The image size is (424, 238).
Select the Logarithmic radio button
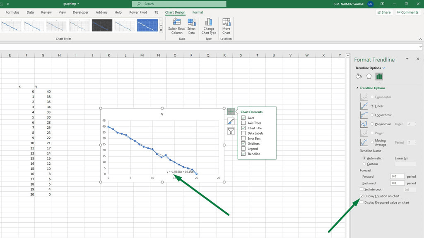pos(372,115)
